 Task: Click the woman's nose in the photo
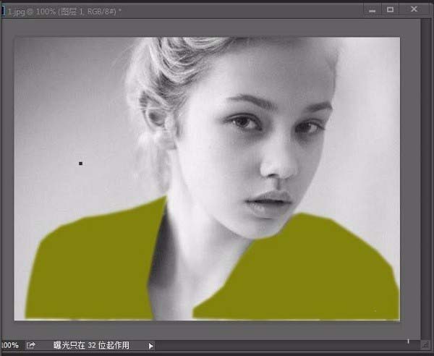coord(279,166)
